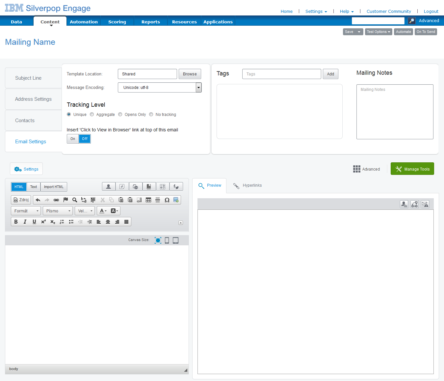Select the No tracking option
The width and height of the screenshot is (444, 381).
[x=151, y=115]
